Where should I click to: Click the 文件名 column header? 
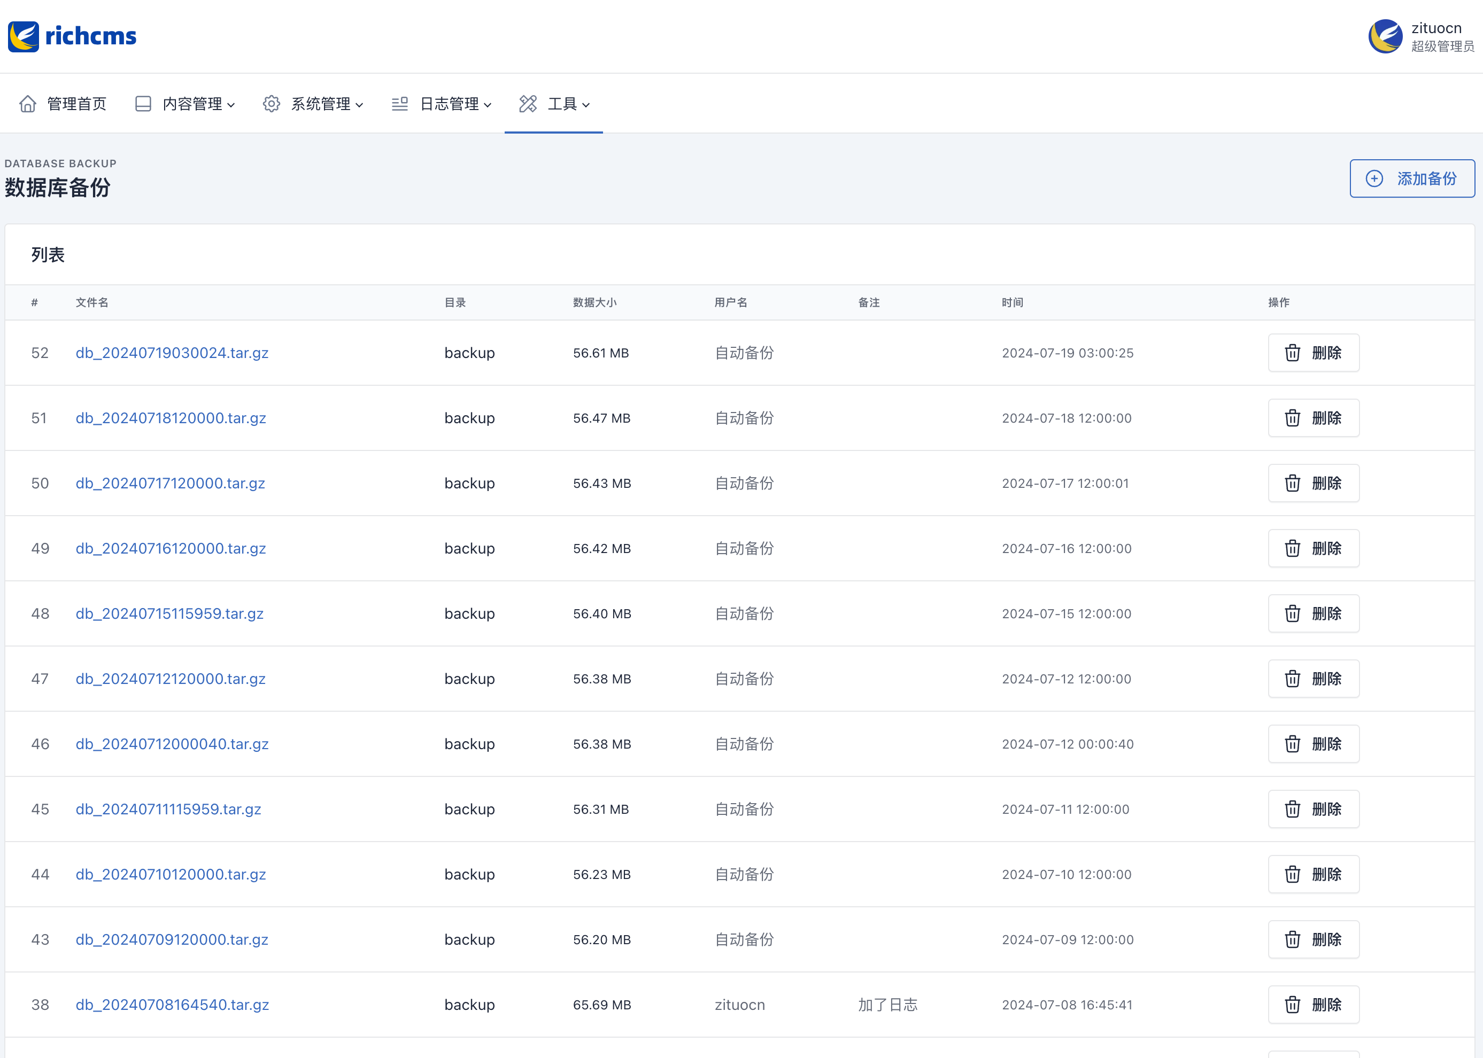[92, 302]
